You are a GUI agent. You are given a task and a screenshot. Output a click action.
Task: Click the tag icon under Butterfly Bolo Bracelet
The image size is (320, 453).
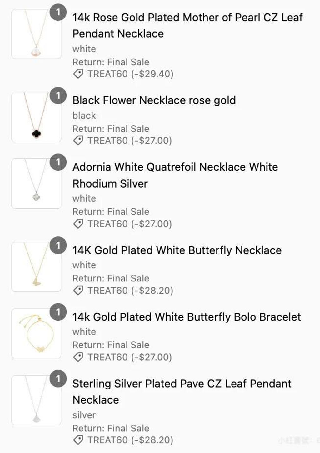(x=78, y=357)
